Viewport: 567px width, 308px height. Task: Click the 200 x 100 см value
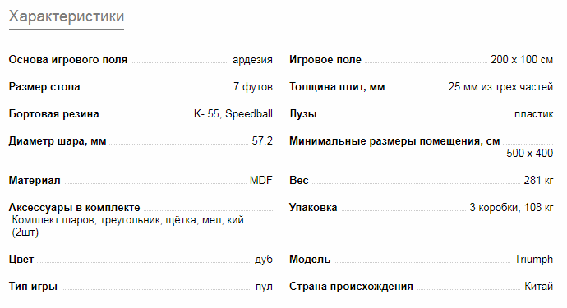click(522, 60)
